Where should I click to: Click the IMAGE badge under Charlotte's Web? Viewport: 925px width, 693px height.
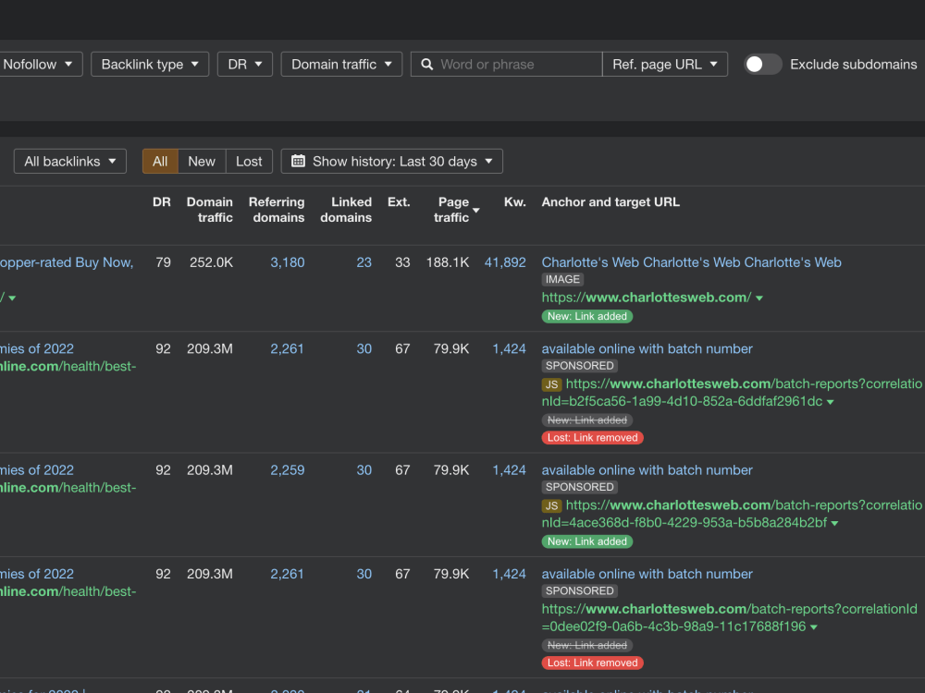coord(562,279)
